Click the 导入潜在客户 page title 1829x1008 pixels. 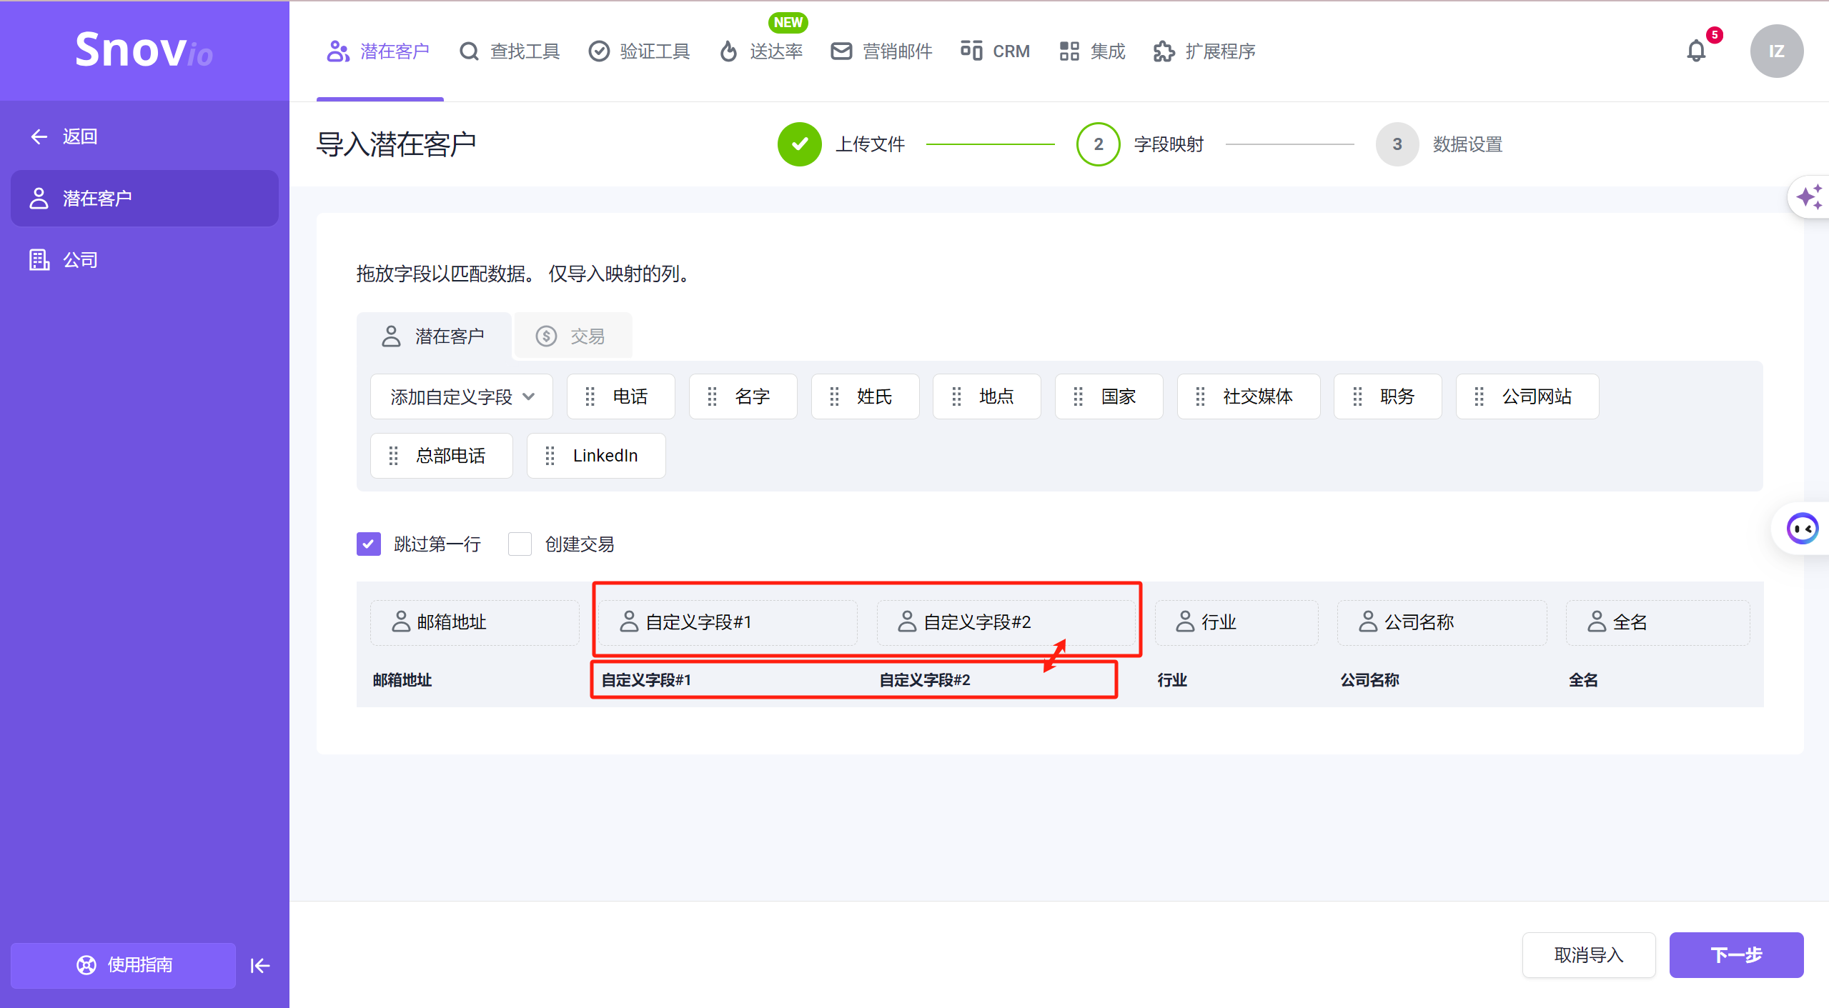click(396, 144)
